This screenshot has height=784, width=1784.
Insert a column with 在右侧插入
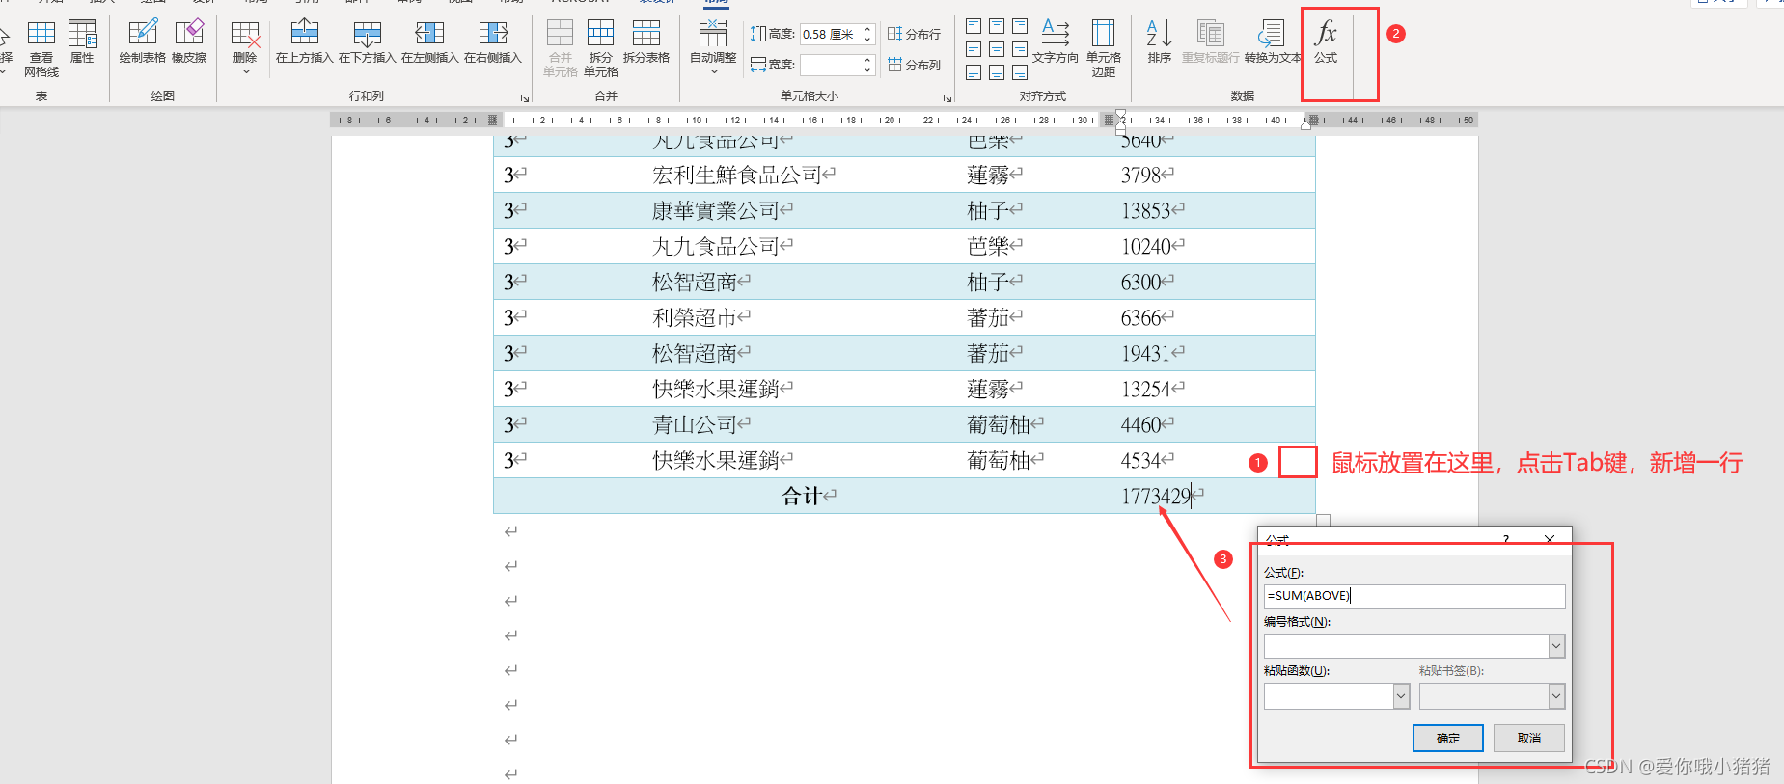pos(492,42)
